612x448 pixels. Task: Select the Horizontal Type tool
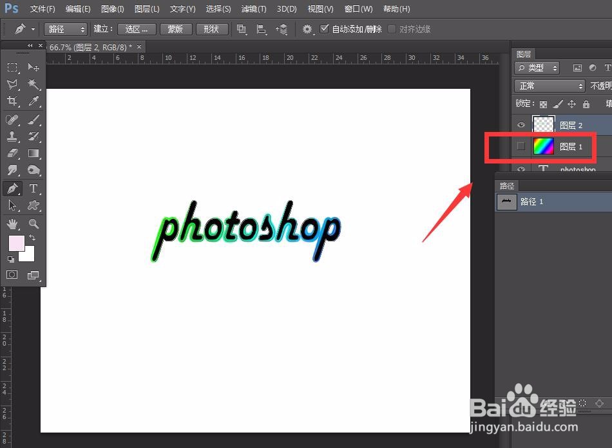tap(33, 189)
